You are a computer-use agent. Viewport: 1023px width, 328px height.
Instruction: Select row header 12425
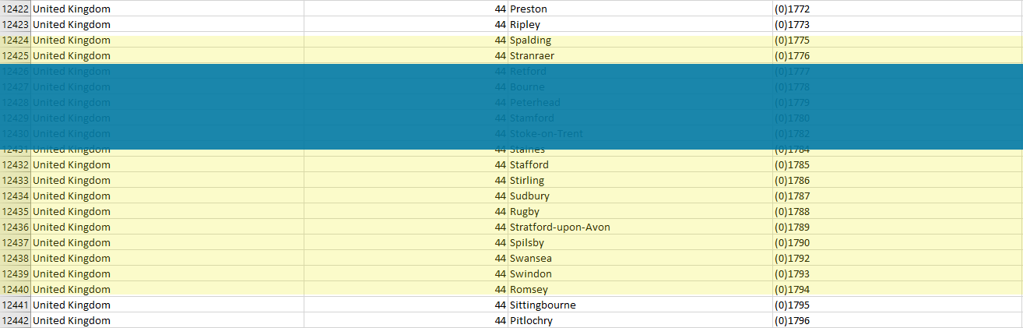[x=16, y=55]
